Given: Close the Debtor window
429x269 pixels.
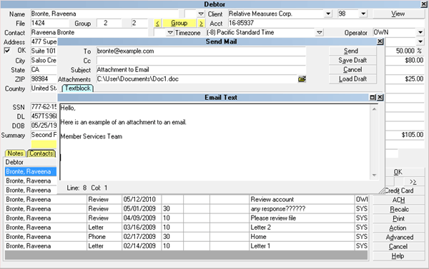Looking at the screenshot, I should point(423,4).
